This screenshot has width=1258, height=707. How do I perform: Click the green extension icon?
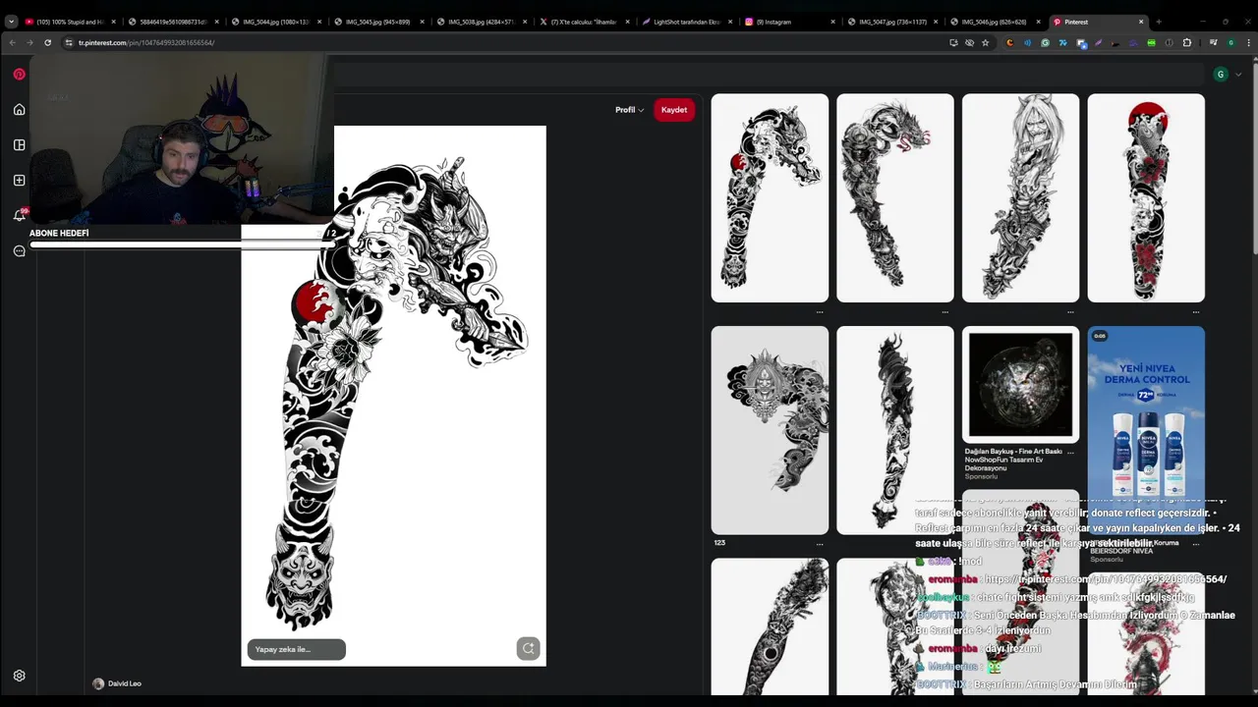coord(1152,42)
